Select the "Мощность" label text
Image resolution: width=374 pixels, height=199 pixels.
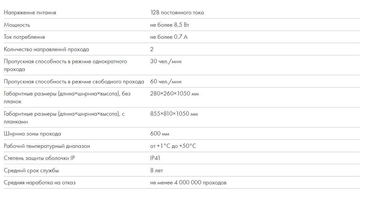pos(17,25)
